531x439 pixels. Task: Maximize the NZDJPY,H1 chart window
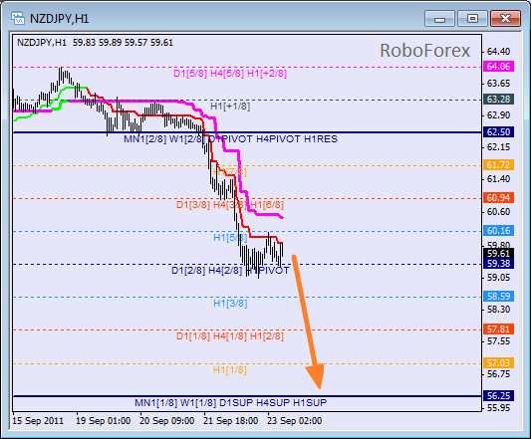click(x=472, y=19)
